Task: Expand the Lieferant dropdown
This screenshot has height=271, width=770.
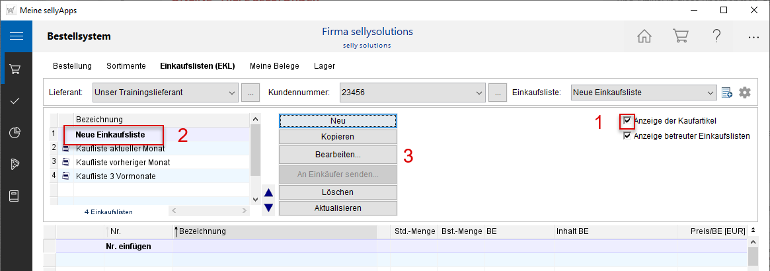Action: click(x=231, y=93)
